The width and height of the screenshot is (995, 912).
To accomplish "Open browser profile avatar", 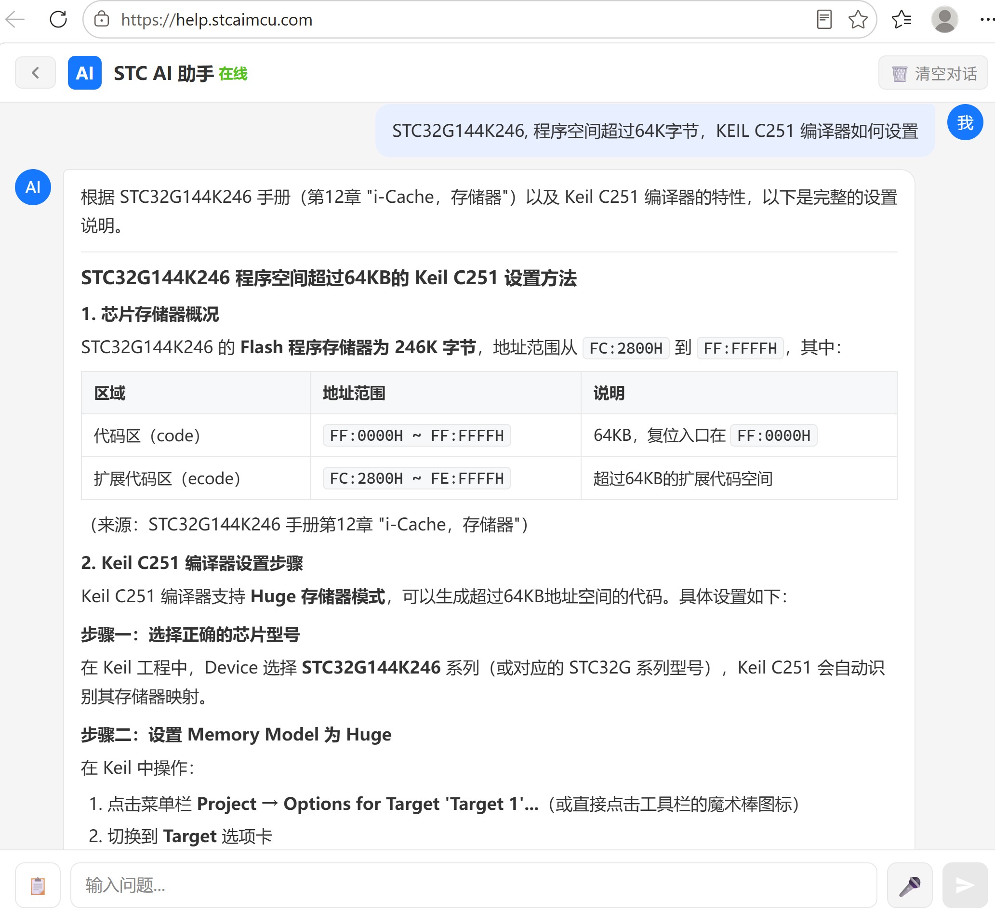I will [944, 20].
